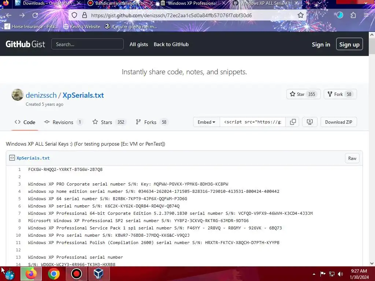Focus the gist Search field
Viewport: 375px width, 281px height.
coord(87,44)
